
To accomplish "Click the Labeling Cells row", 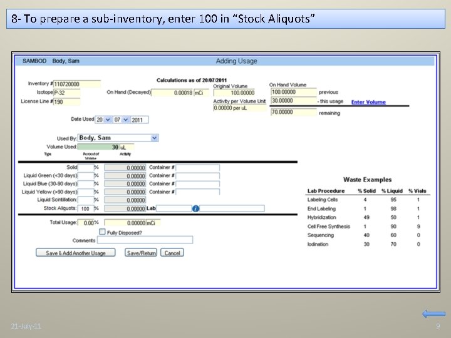I will tap(367, 200).
